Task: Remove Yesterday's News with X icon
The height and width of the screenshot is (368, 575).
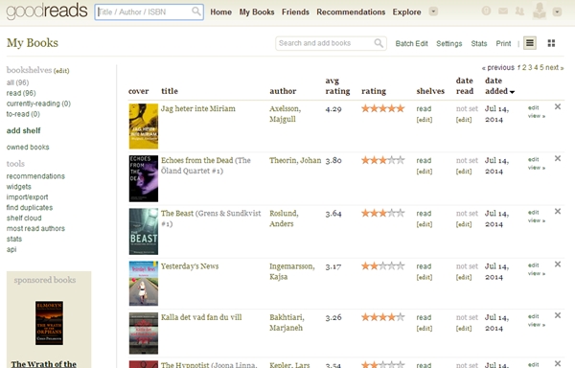Action: click(558, 264)
